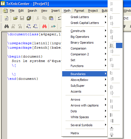Viewport: 131px width, 139px height.
Task: Open the Comparison submenu
Action: [x=84, y=48]
